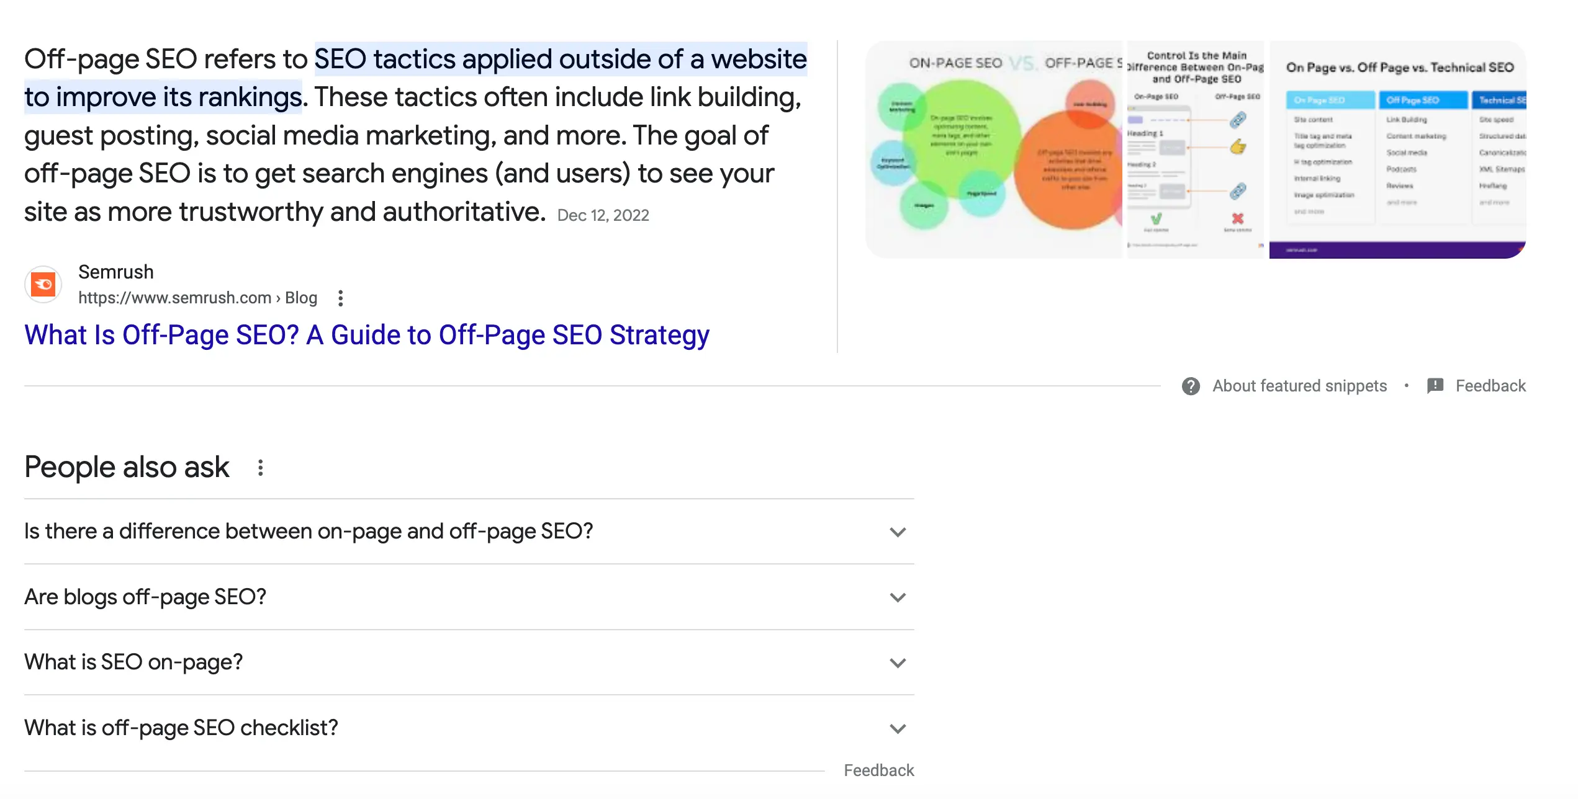The image size is (1578, 799).
Task: Expand "Is there a difference between on-page and off-page SEO?"
Action: pos(898,532)
